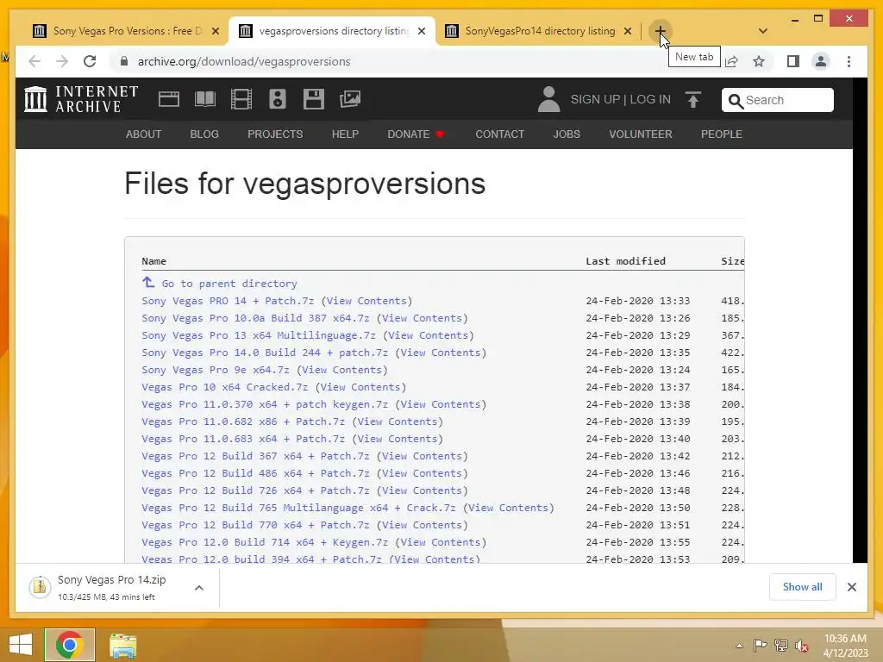Close the SonyVegasPro14 directory listing tab

pos(628,31)
